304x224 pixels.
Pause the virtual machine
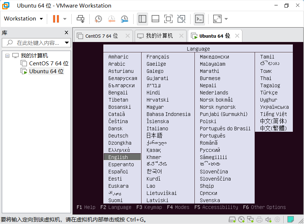click(x=56, y=19)
